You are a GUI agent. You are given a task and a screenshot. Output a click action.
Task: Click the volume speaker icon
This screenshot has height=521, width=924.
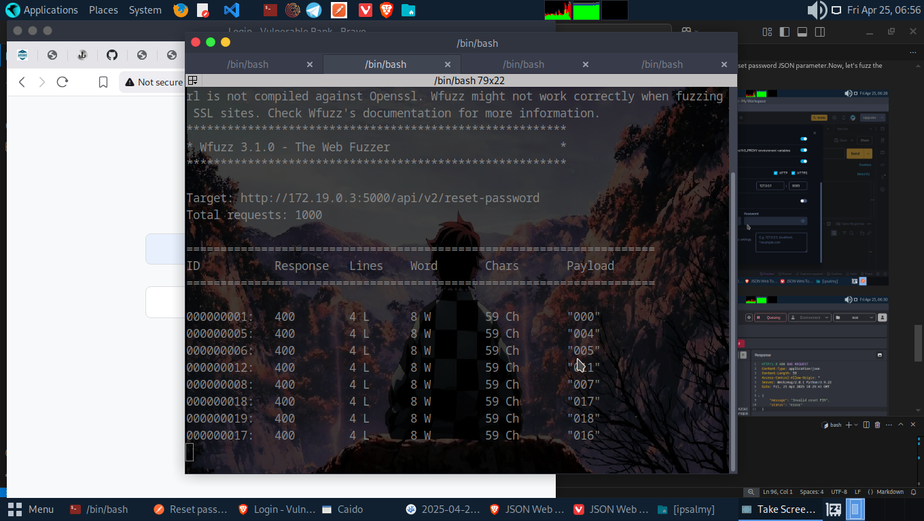(x=816, y=10)
